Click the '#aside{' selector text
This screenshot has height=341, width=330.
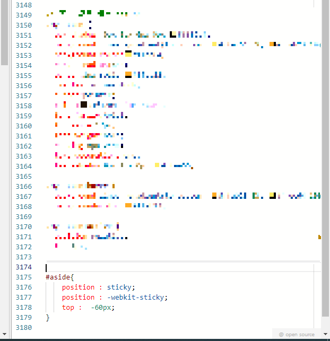tap(60, 277)
